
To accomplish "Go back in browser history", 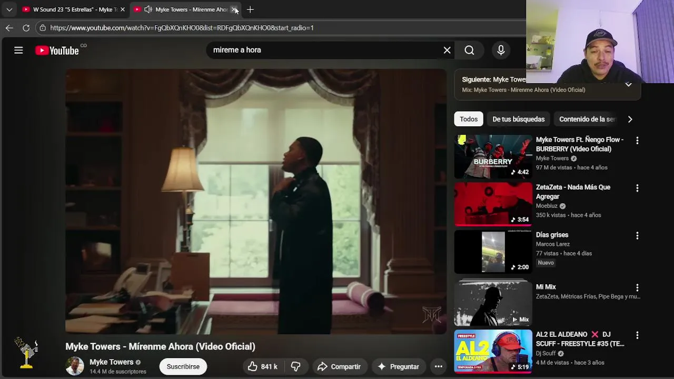I will click(x=9, y=28).
